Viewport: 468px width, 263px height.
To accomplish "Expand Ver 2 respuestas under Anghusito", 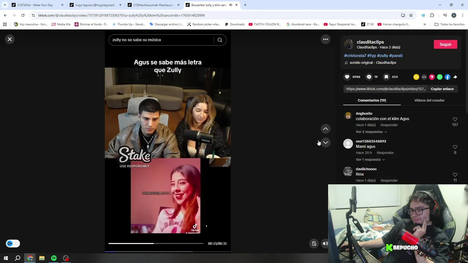I will coord(371,132).
